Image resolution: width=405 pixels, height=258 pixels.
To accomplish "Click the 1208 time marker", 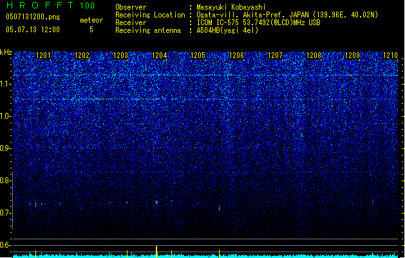I will (314, 55).
